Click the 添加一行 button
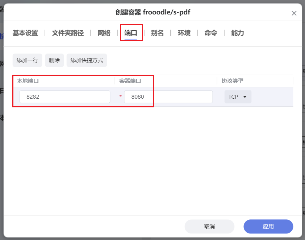This screenshot has width=305, height=240. 28,60
